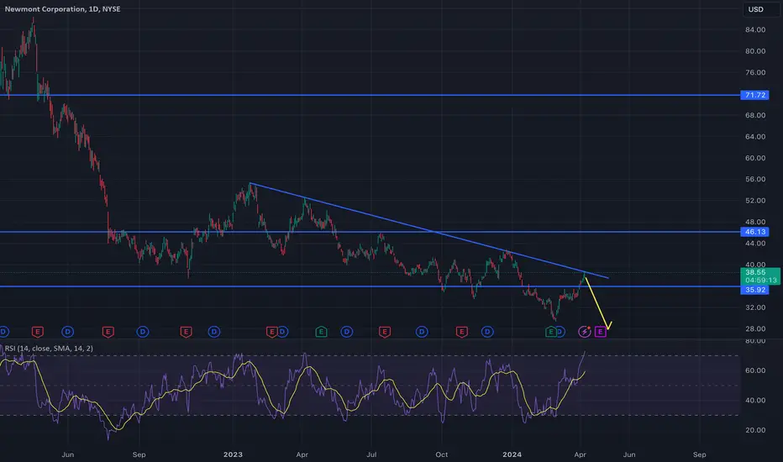
Task: Click the lightning bolt latest-news marker
Action: [x=584, y=332]
